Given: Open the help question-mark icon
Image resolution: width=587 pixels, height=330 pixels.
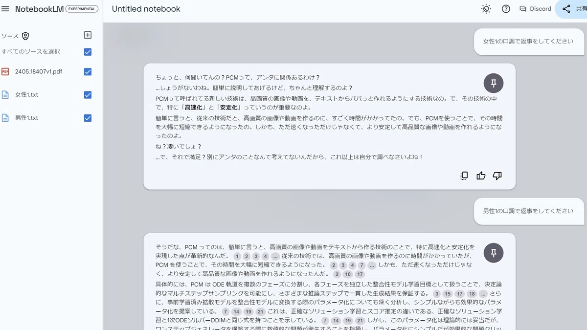Looking at the screenshot, I should (x=506, y=9).
